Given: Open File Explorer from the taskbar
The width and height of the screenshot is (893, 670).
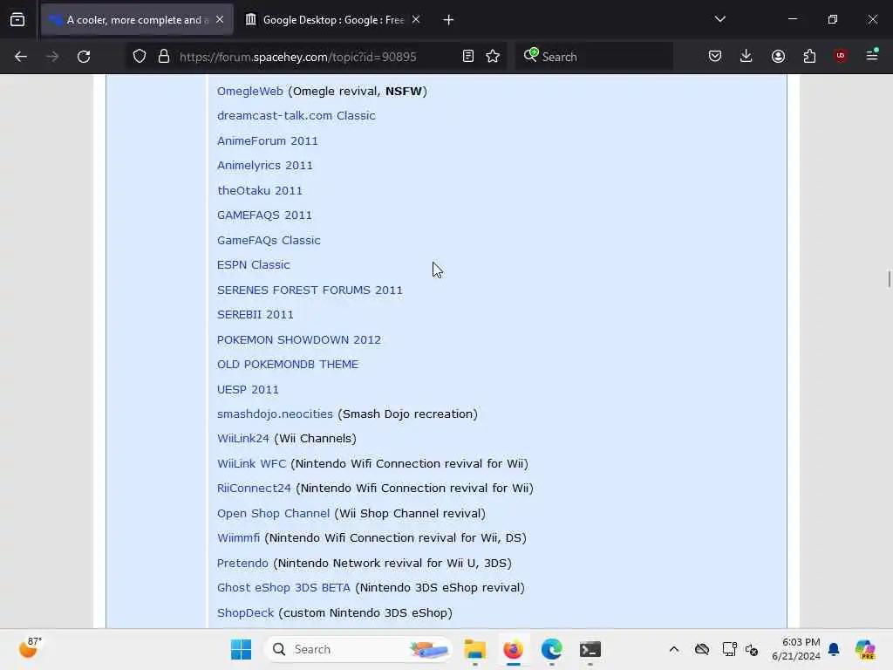Looking at the screenshot, I should [475, 649].
